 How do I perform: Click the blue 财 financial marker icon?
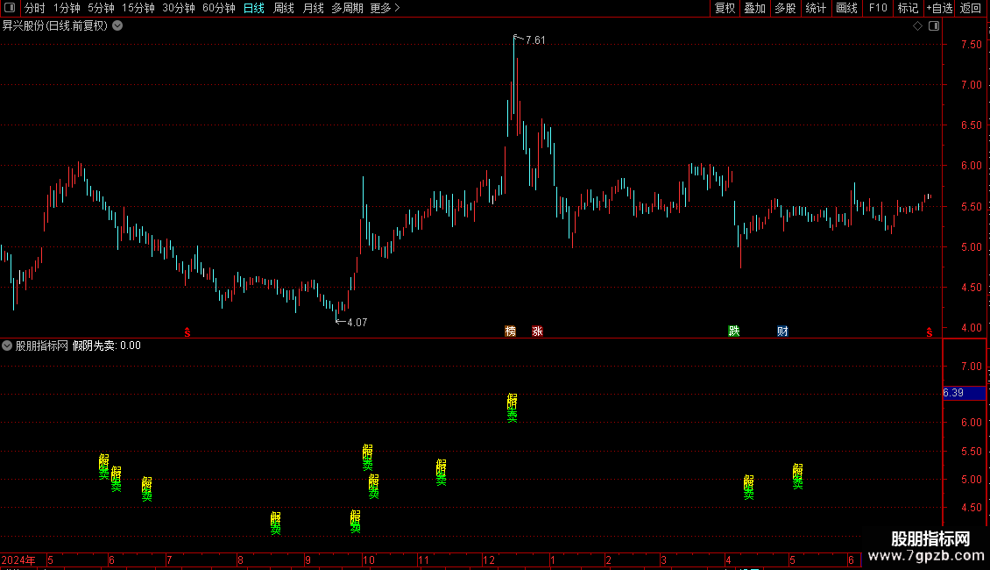tap(783, 331)
